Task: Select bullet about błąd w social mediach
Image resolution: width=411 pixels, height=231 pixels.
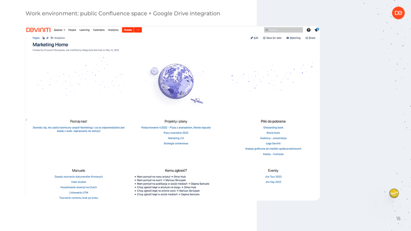Action: [x=168, y=194]
